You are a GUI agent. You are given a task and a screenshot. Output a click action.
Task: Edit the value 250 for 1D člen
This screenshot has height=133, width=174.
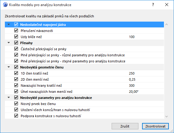[x=132, y=73]
